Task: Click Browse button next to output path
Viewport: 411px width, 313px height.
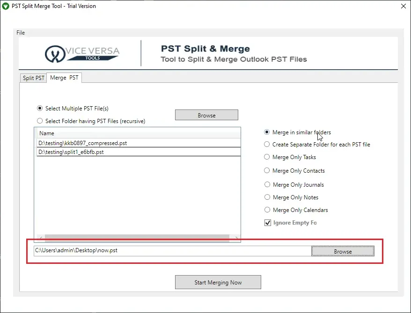Action: pos(343,251)
